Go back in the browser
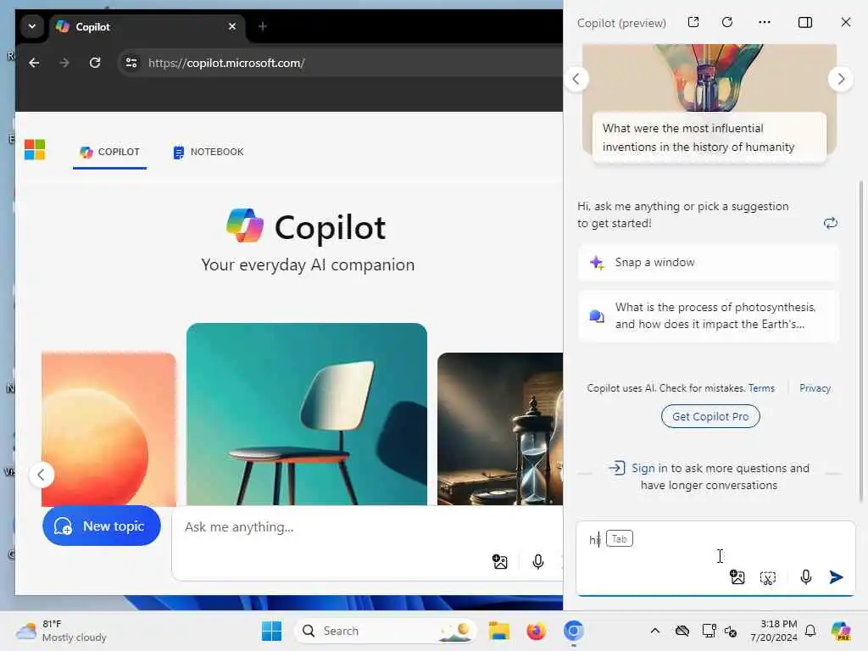The height and width of the screenshot is (651, 868). click(34, 63)
